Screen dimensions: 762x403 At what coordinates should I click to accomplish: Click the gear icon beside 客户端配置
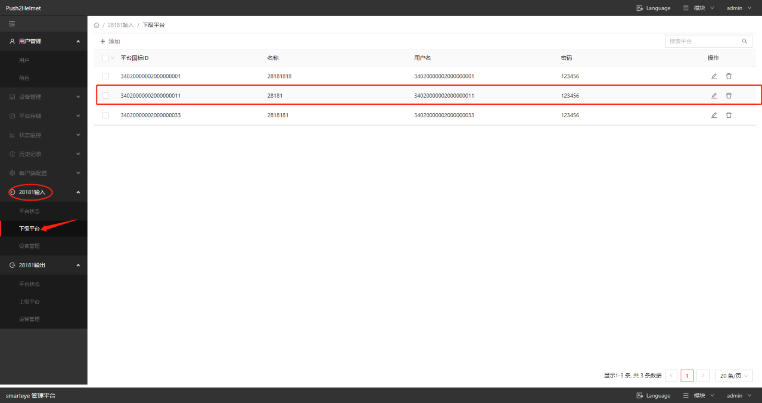(x=12, y=173)
